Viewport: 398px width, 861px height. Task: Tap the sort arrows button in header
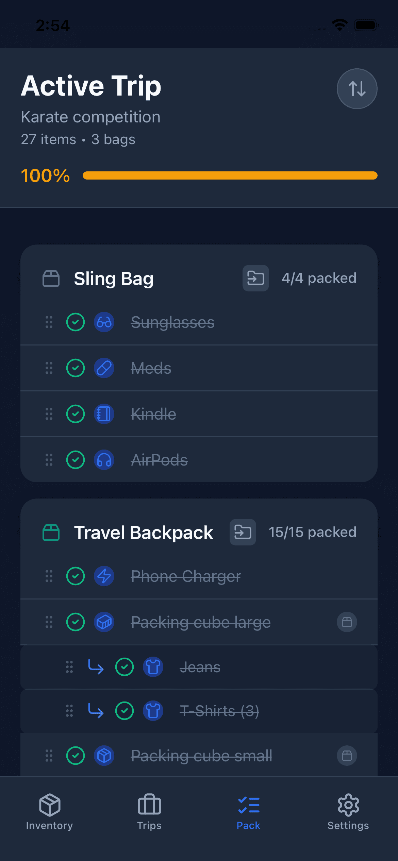point(357,89)
